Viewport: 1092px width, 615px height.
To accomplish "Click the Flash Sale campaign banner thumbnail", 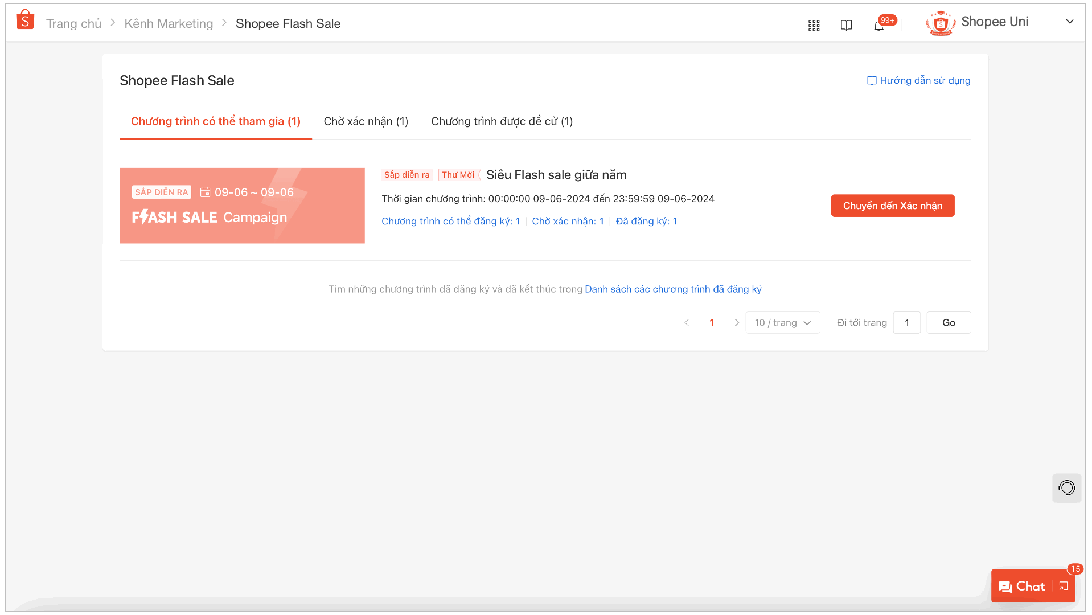I will coord(241,206).
